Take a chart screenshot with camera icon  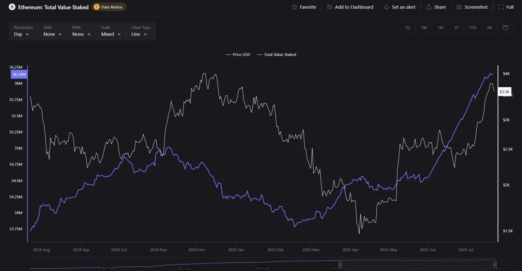pos(459,7)
